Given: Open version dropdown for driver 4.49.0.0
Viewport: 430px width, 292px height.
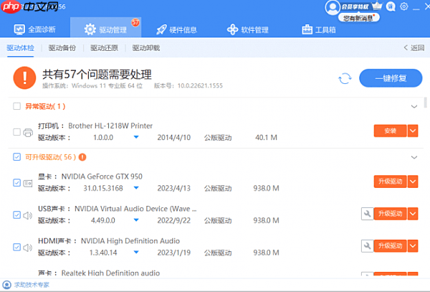Looking at the screenshot, I should 136,220.
